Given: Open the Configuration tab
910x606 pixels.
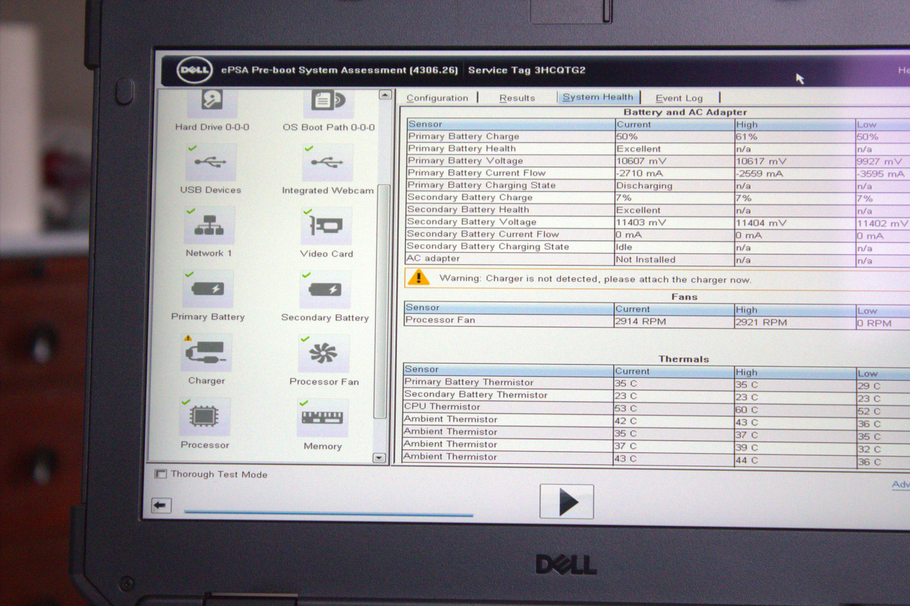Looking at the screenshot, I should [x=437, y=98].
